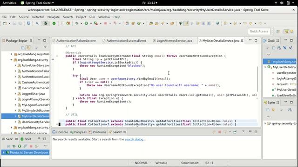The height and width of the screenshot is (167, 298).
Task: Click Start server green icon in Servers view
Action: coord(20,146)
